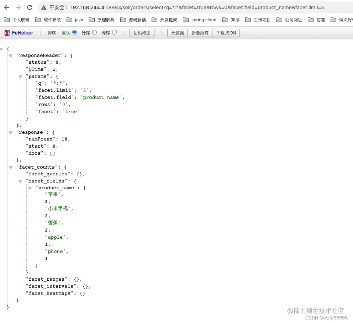Click the "facet_queries" key
The height and width of the screenshot is (323, 353).
(48, 174)
